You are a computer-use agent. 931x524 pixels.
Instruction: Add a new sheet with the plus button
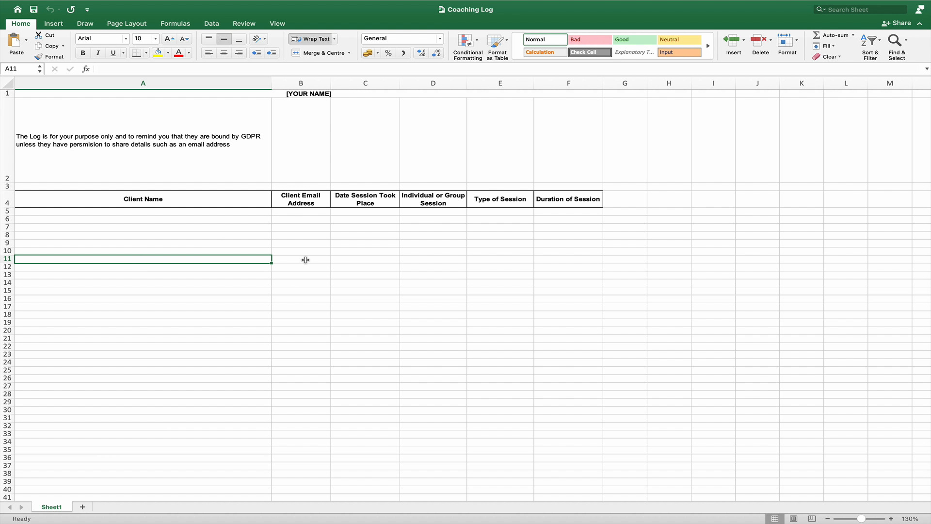(x=82, y=507)
